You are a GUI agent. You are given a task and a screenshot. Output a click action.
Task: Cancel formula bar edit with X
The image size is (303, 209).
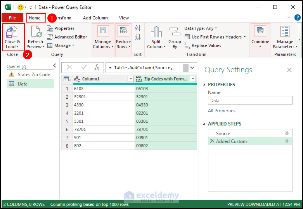(69, 67)
